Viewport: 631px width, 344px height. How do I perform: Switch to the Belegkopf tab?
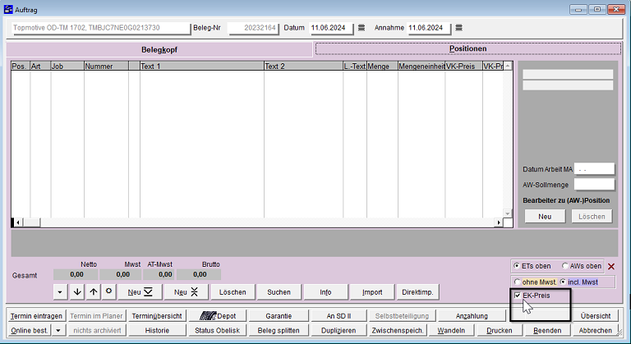pos(159,49)
